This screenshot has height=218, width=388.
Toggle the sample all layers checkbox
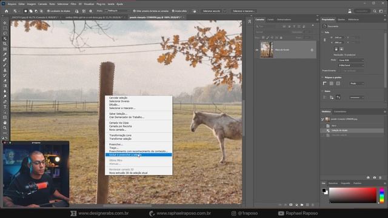135,11
